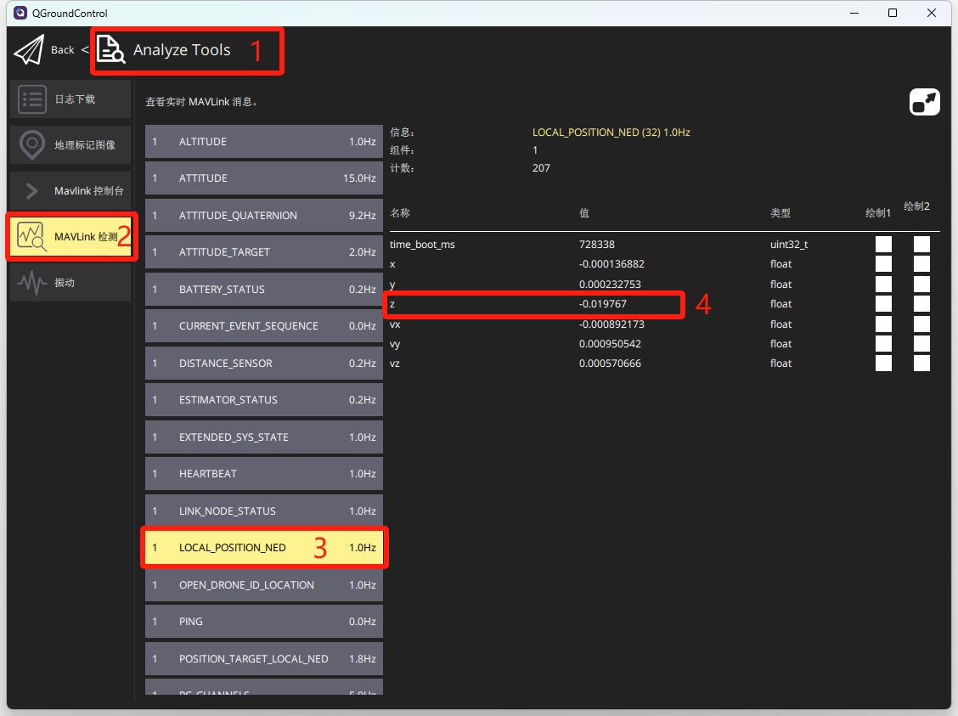Screen dimensions: 958x716
Task: Pop out panel with floating window icon
Action: (924, 102)
